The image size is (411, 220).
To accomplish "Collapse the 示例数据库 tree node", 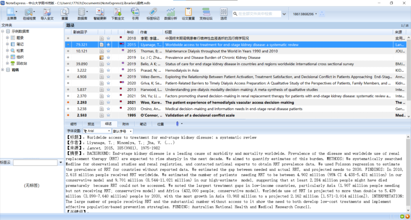I will pyautogui.click(x=3, y=32).
